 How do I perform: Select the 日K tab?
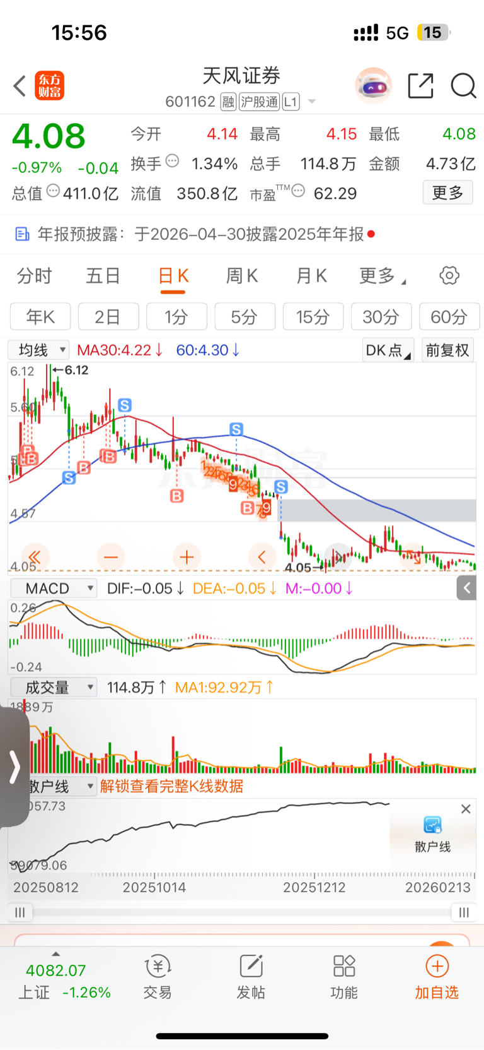173,276
